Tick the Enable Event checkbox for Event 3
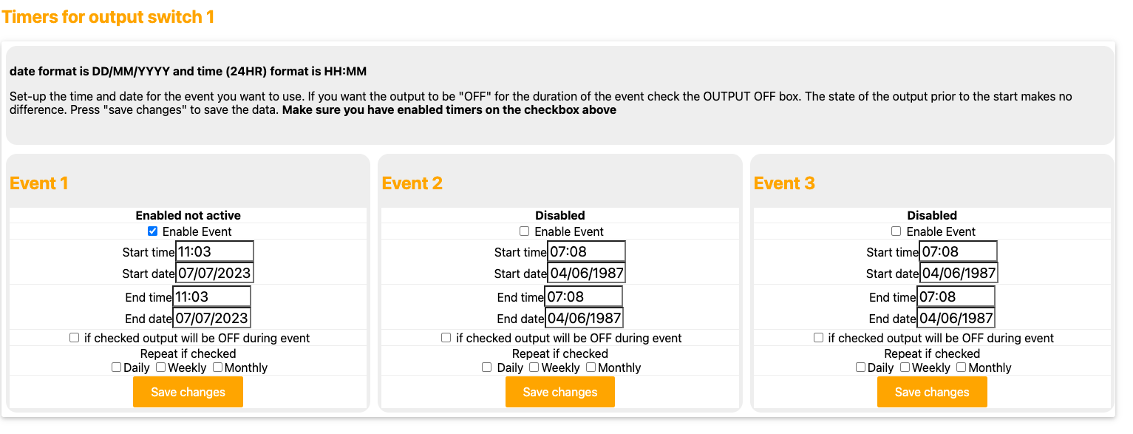The height and width of the screenshot is (434, 1133). (896, 231)
